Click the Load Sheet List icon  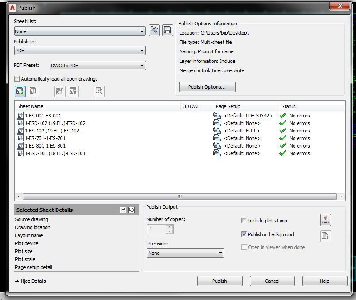pos(154,30)
